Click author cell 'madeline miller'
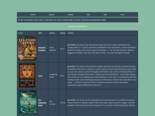Viewport: 155px width, 116px height. pyautogui.click(x=53, y=76)
